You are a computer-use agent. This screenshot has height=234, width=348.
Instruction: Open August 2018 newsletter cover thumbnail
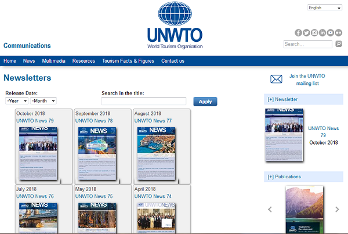point(156,153)
